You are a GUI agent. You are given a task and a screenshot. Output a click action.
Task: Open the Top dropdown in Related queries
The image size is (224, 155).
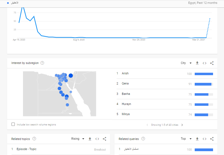186,139
